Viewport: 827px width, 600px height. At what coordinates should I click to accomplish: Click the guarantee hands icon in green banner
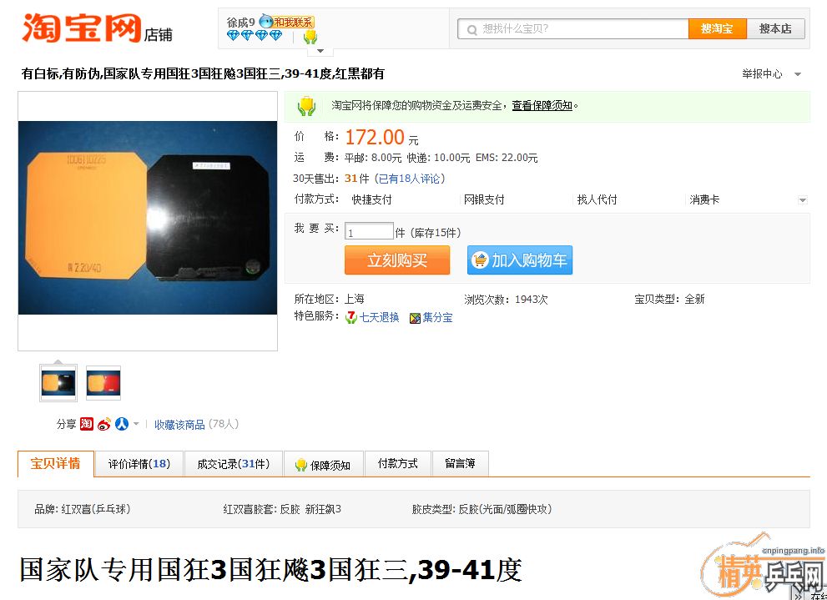pos(306,106)
